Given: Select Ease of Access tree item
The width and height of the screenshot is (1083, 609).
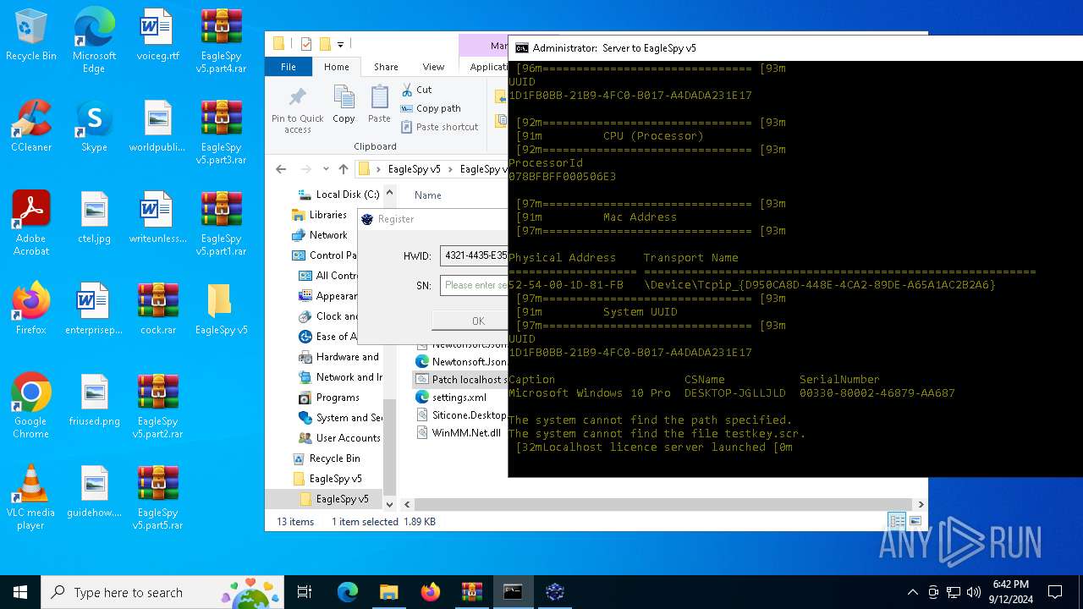Looking at the screenshot, I should click(328, 337).
